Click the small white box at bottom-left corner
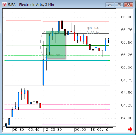 click(4, 129)
